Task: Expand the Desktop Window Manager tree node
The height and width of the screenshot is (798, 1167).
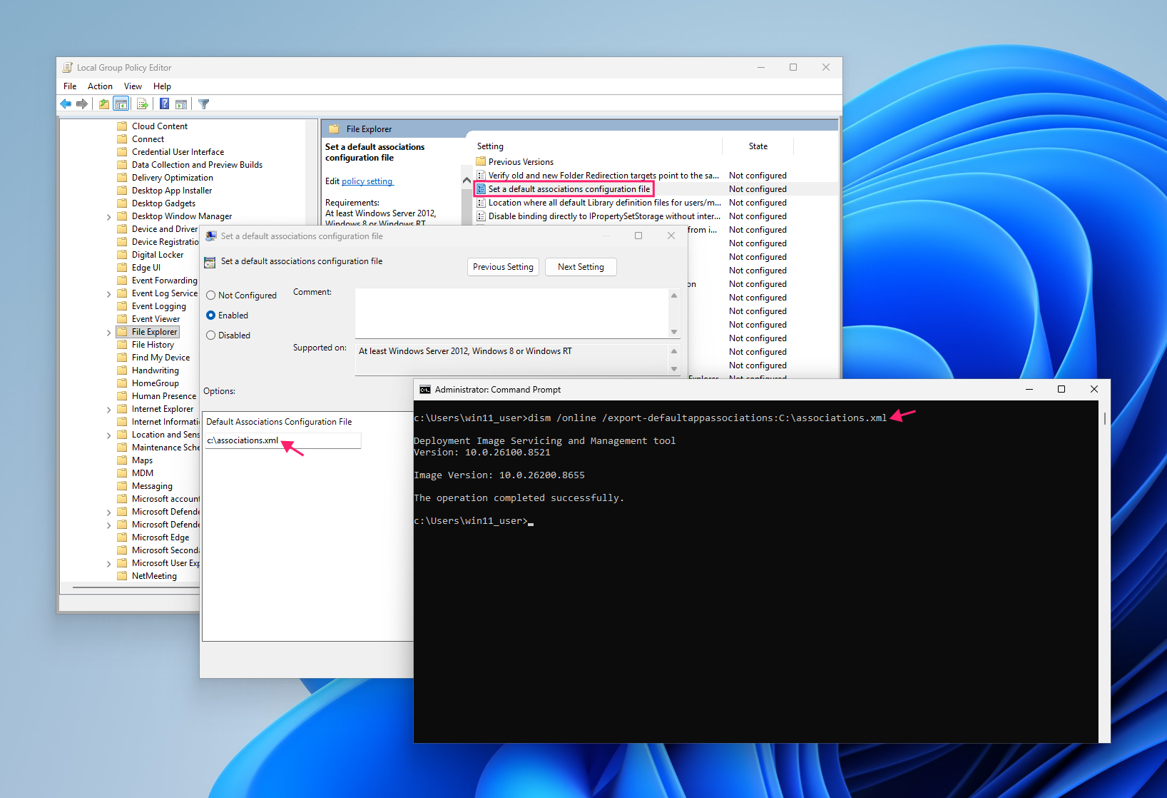Action: [x=108, y=217]
